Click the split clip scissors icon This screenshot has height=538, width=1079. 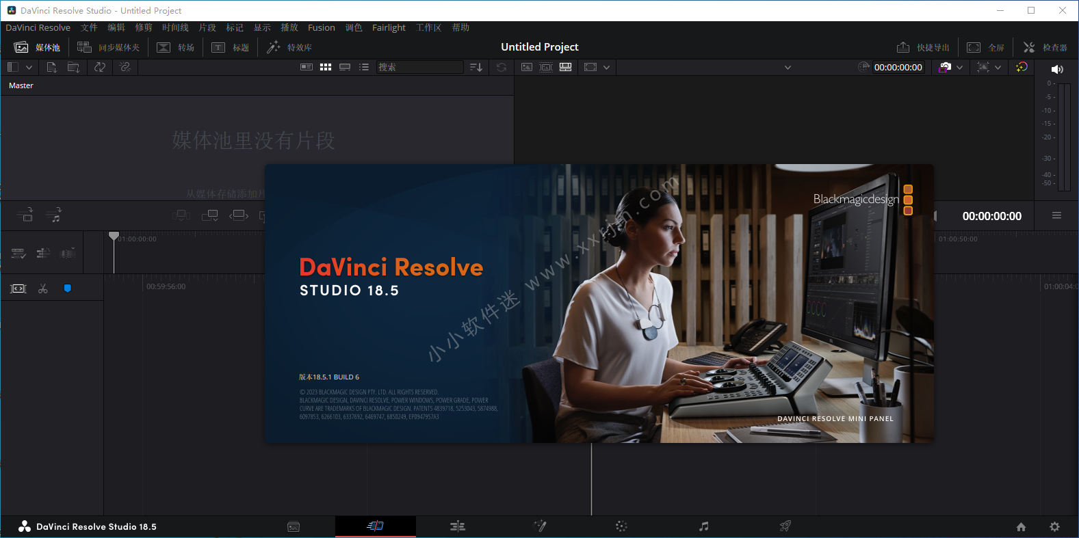(43, 288)
